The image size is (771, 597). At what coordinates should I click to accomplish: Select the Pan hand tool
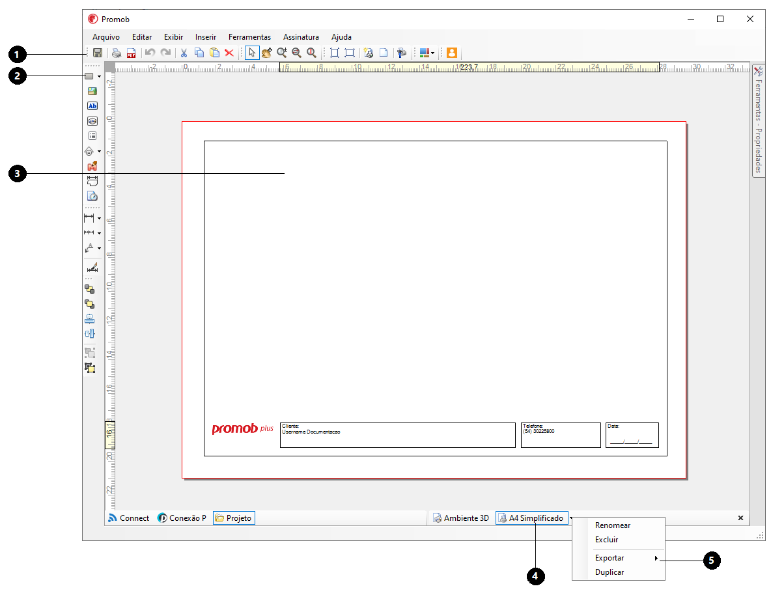coord(267,53)
